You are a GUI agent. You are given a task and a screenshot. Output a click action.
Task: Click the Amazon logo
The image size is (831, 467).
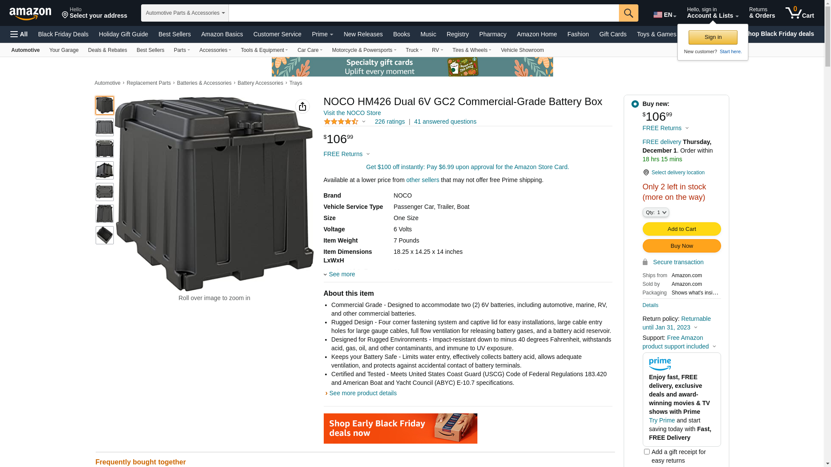[x=30, y=13]
